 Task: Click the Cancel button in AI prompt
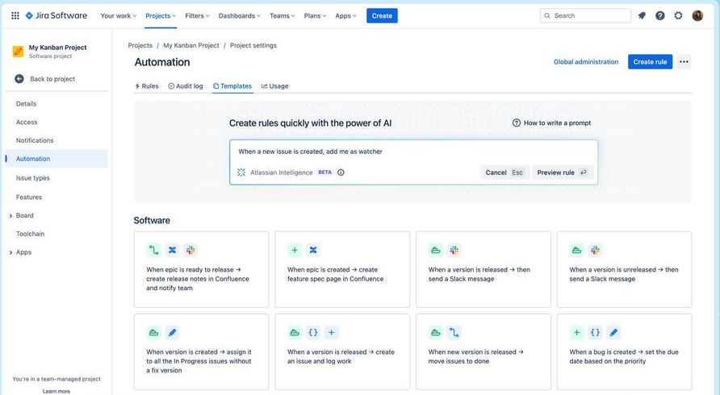tap(504, 173)
